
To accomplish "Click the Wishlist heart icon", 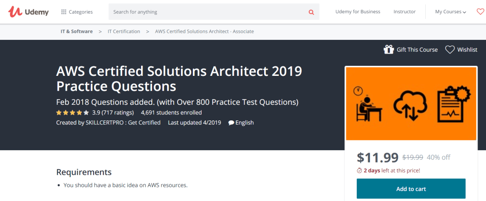I will 449,50.
